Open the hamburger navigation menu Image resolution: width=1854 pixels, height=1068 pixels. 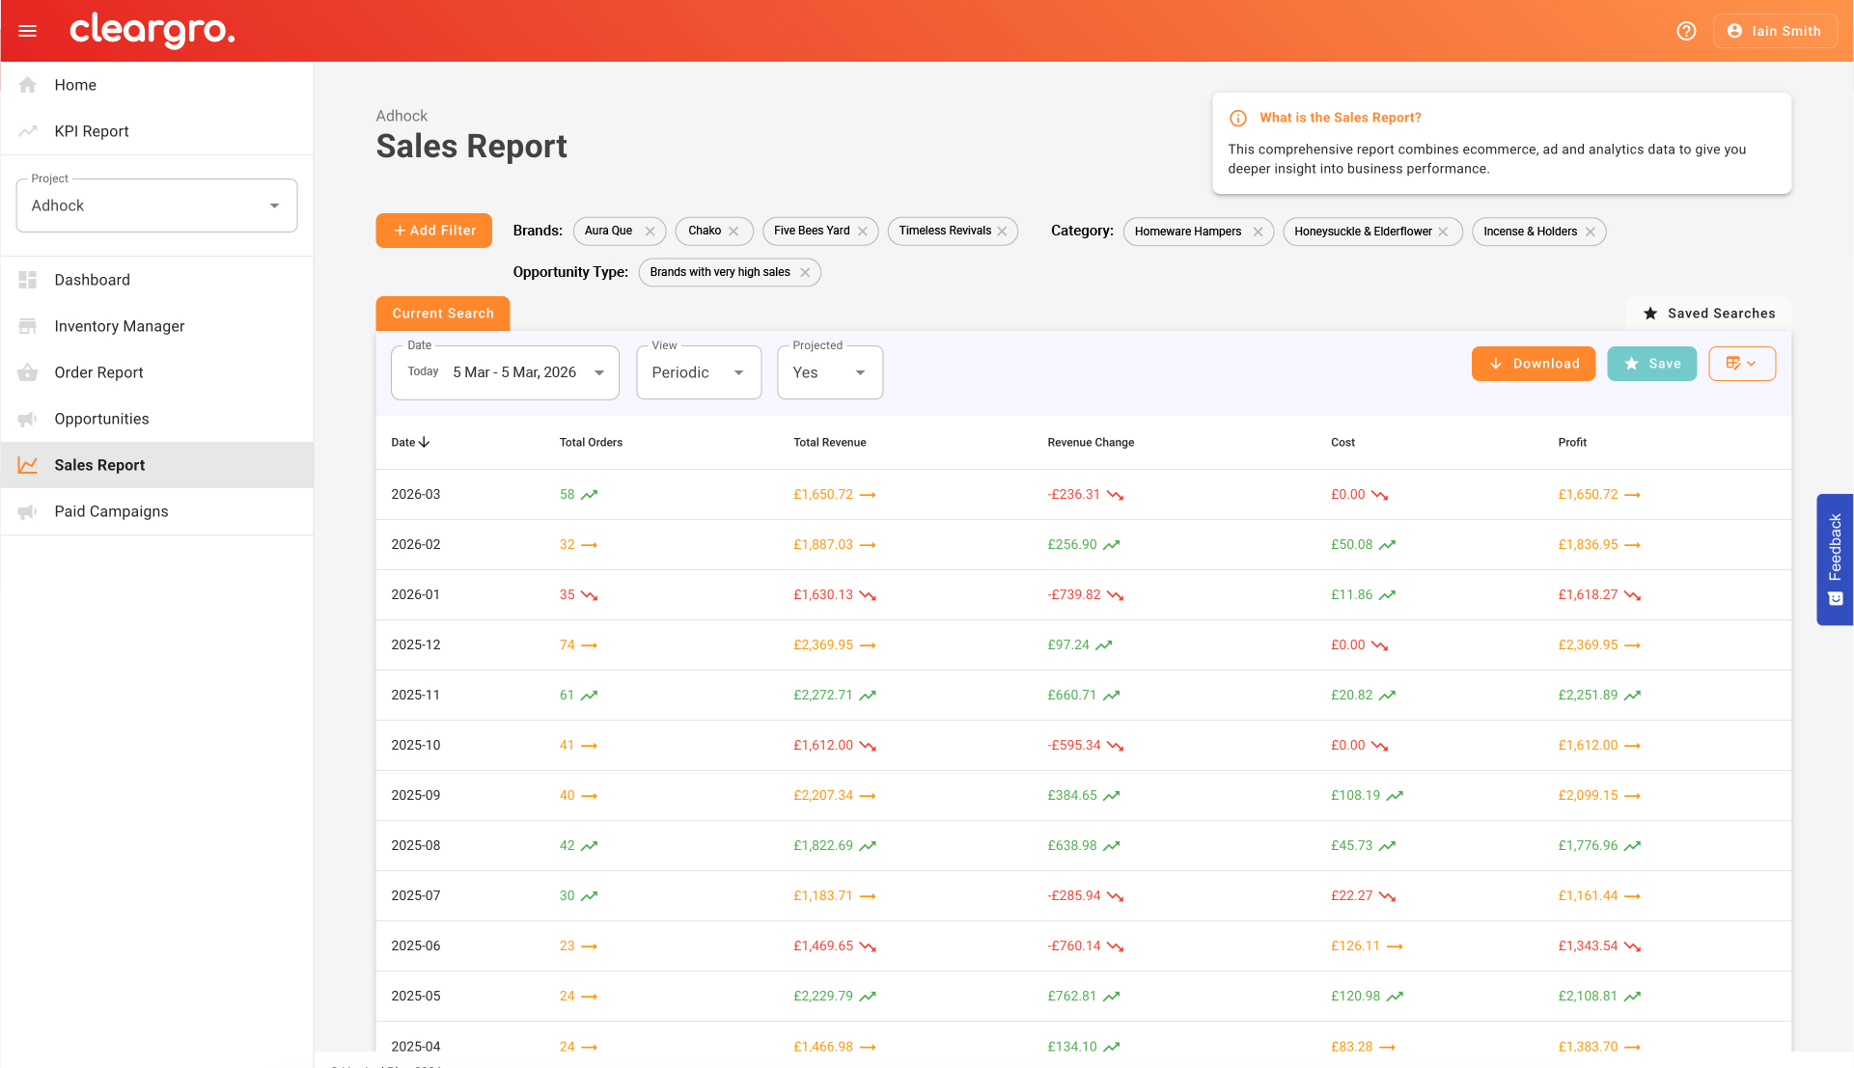28,31
